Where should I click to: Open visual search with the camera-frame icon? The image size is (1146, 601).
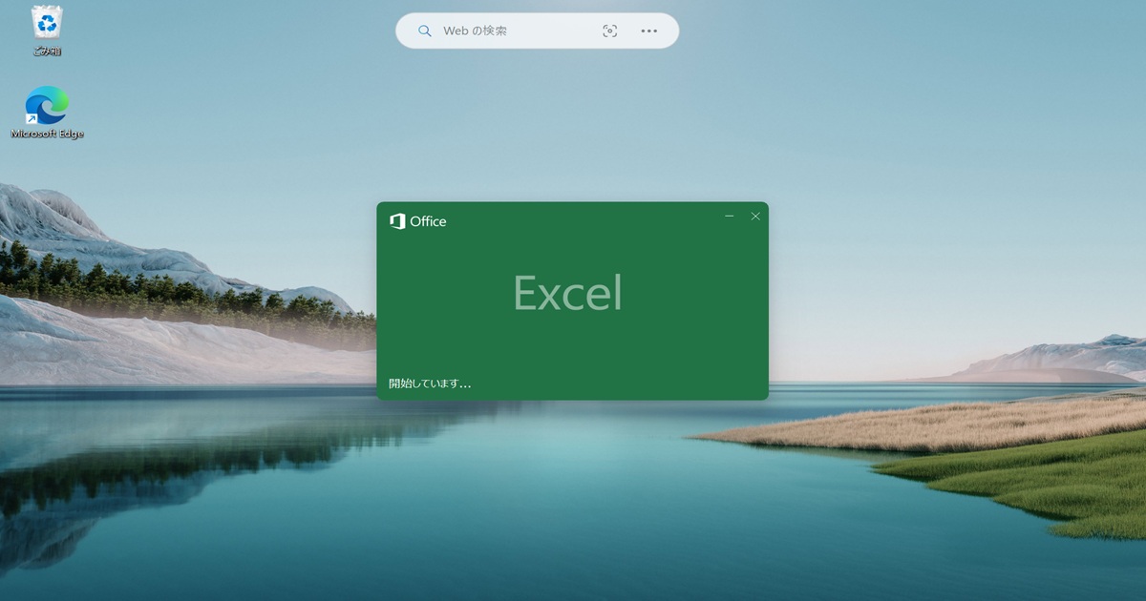(x=610, y=31)
